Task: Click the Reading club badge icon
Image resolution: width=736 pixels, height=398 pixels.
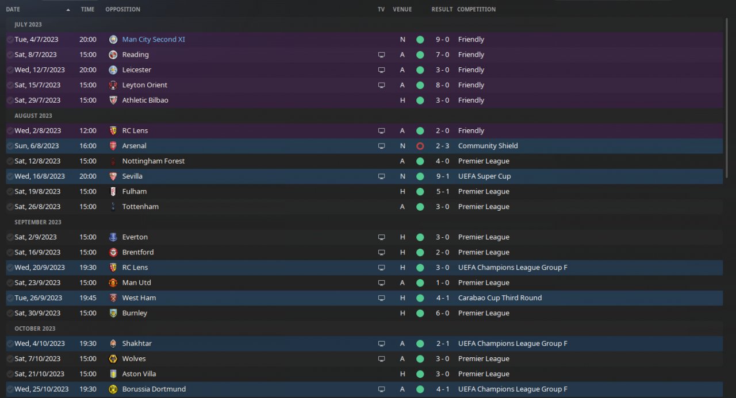Action: (x=113, y=55)
